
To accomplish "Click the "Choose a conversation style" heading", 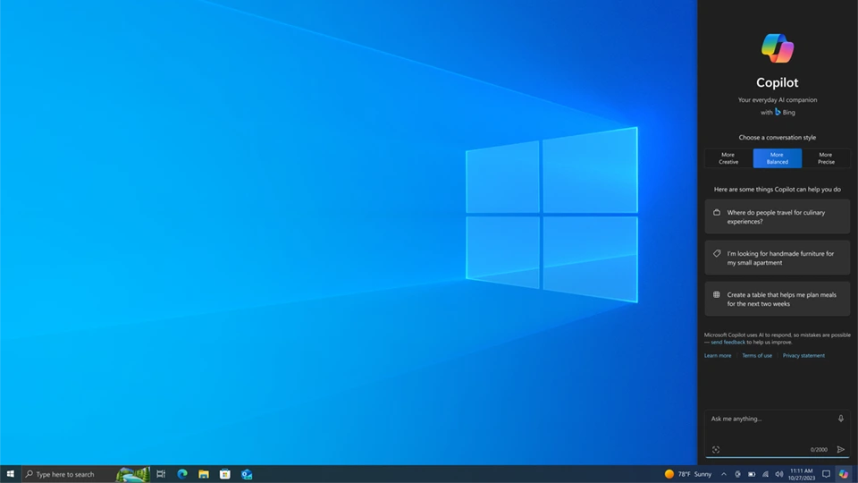I will pyautogui.click(x=777, y=138).
